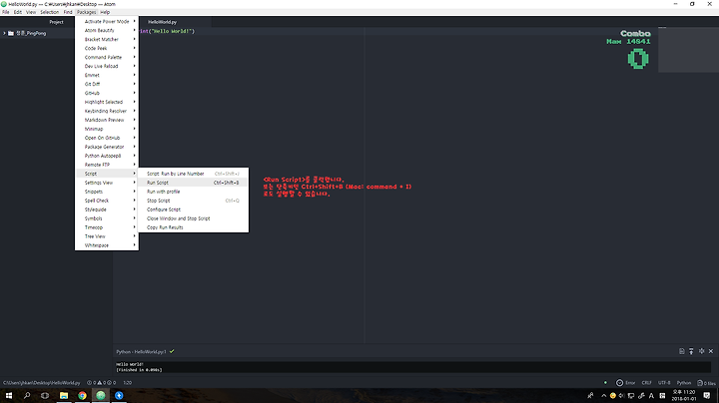Click the Project panel header

point(56,22)
